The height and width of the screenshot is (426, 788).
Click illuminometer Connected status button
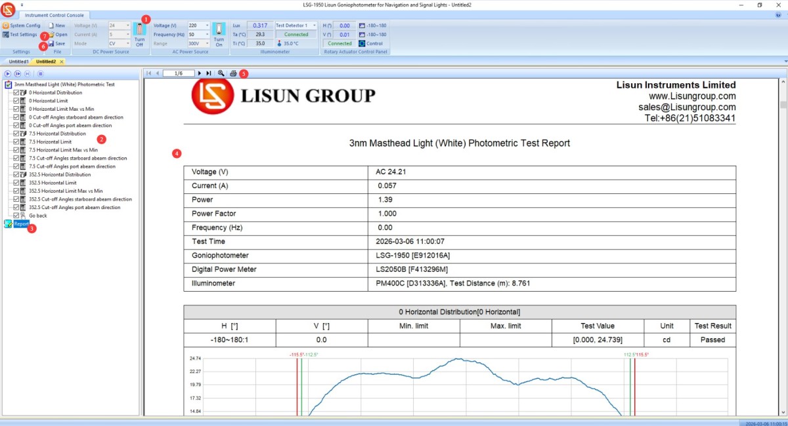pos(296,34)
